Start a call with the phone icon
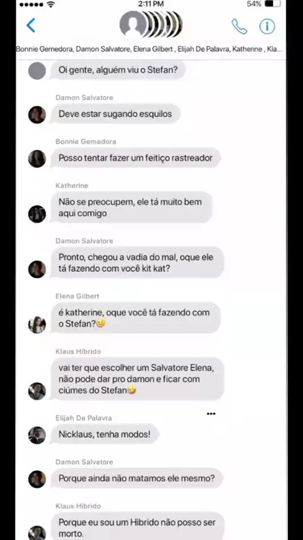 pos(239,27)
